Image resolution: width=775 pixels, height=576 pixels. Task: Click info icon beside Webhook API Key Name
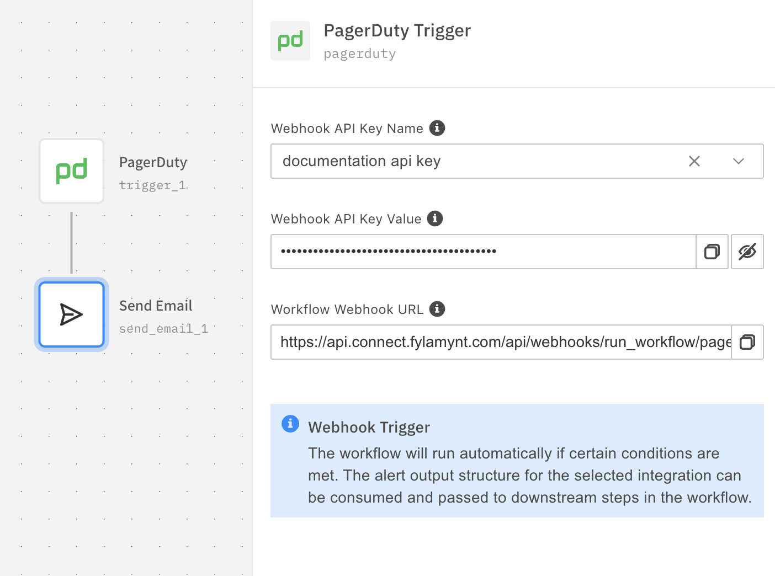pyautogui.click(x=437, y=128)
